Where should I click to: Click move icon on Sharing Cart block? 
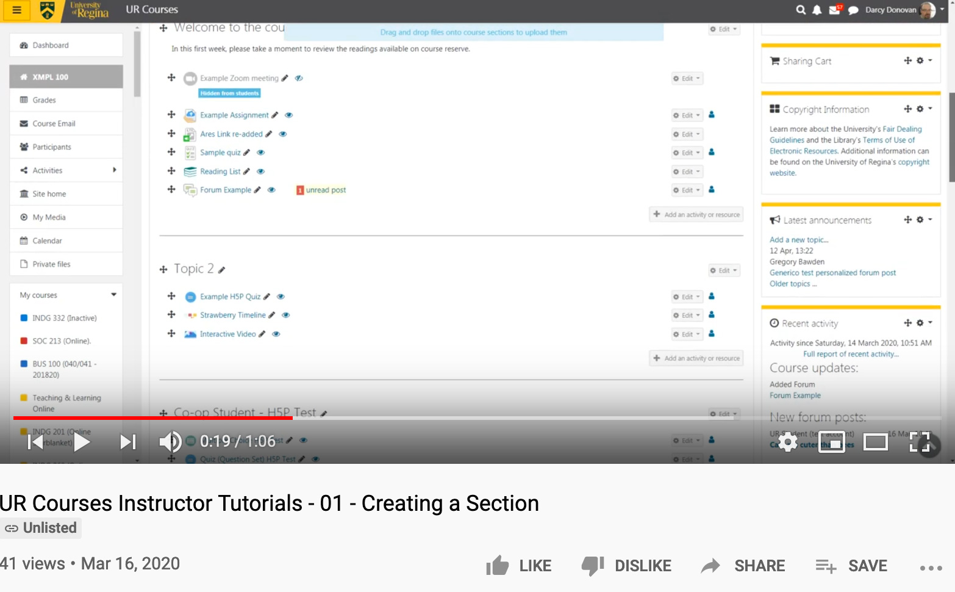(x=908, y=60)
